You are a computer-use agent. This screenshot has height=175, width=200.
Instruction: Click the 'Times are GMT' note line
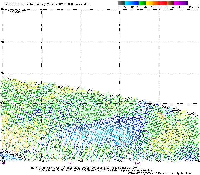(x=84, y=168)
